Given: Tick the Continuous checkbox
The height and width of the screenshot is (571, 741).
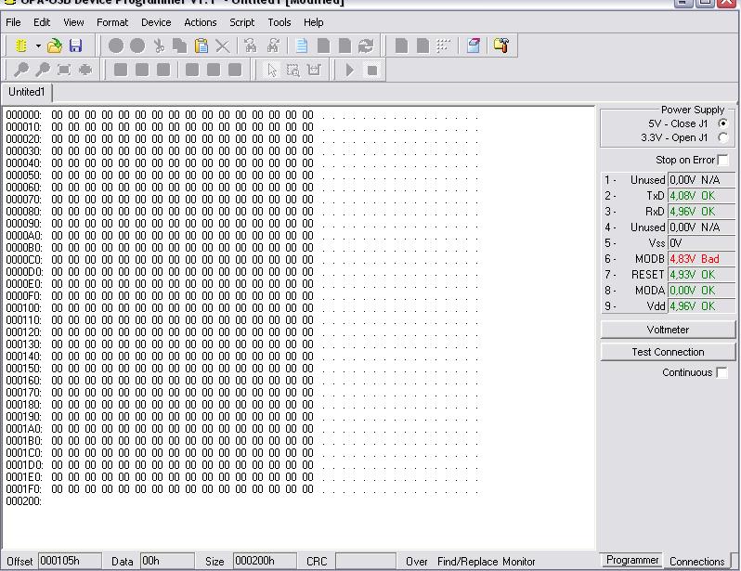Looking at the screenshot, I should pyautogui.click(x=721, y=372).
